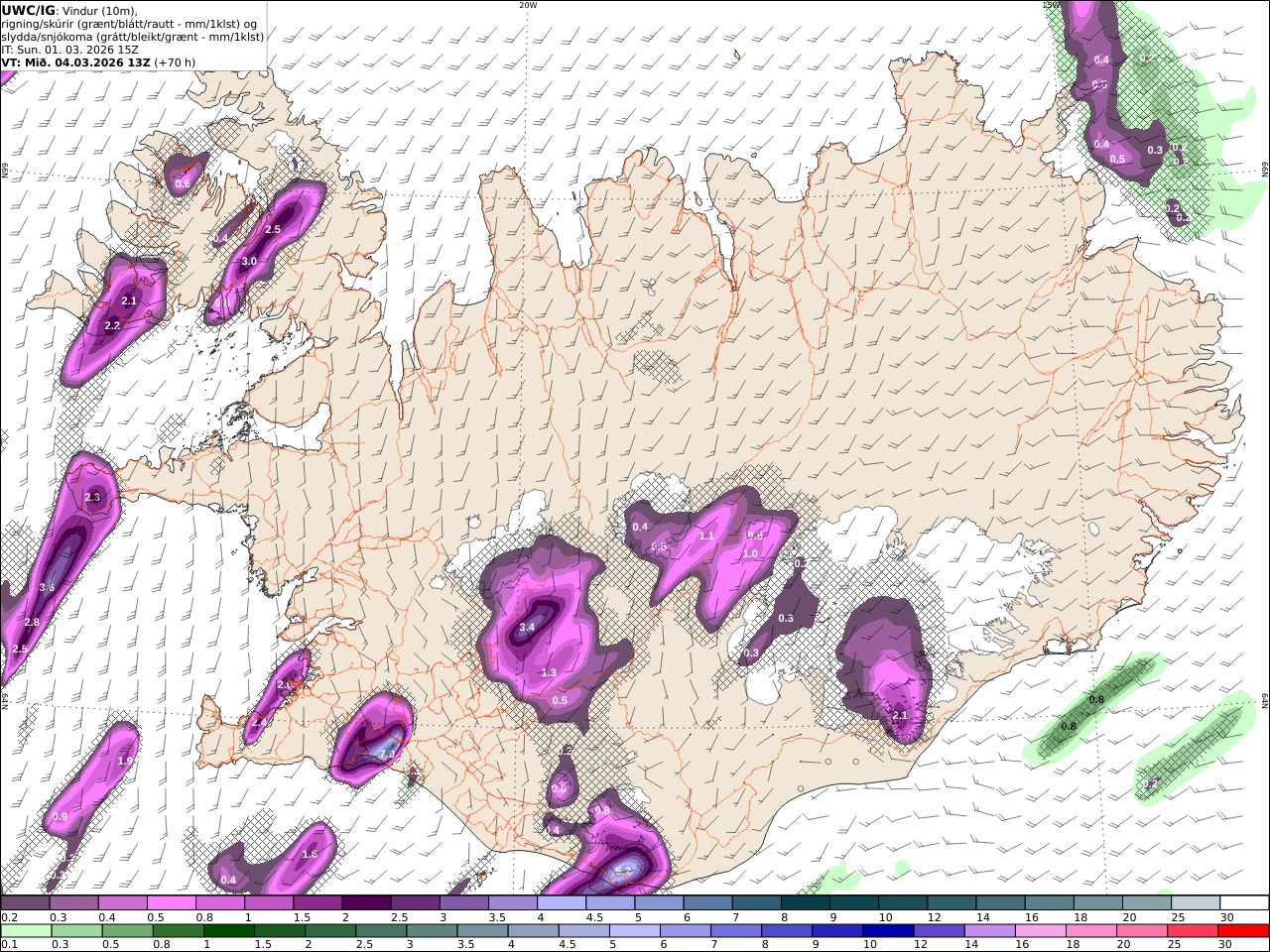Click the "2.8" value on the left edge

[x=32, y=623]
